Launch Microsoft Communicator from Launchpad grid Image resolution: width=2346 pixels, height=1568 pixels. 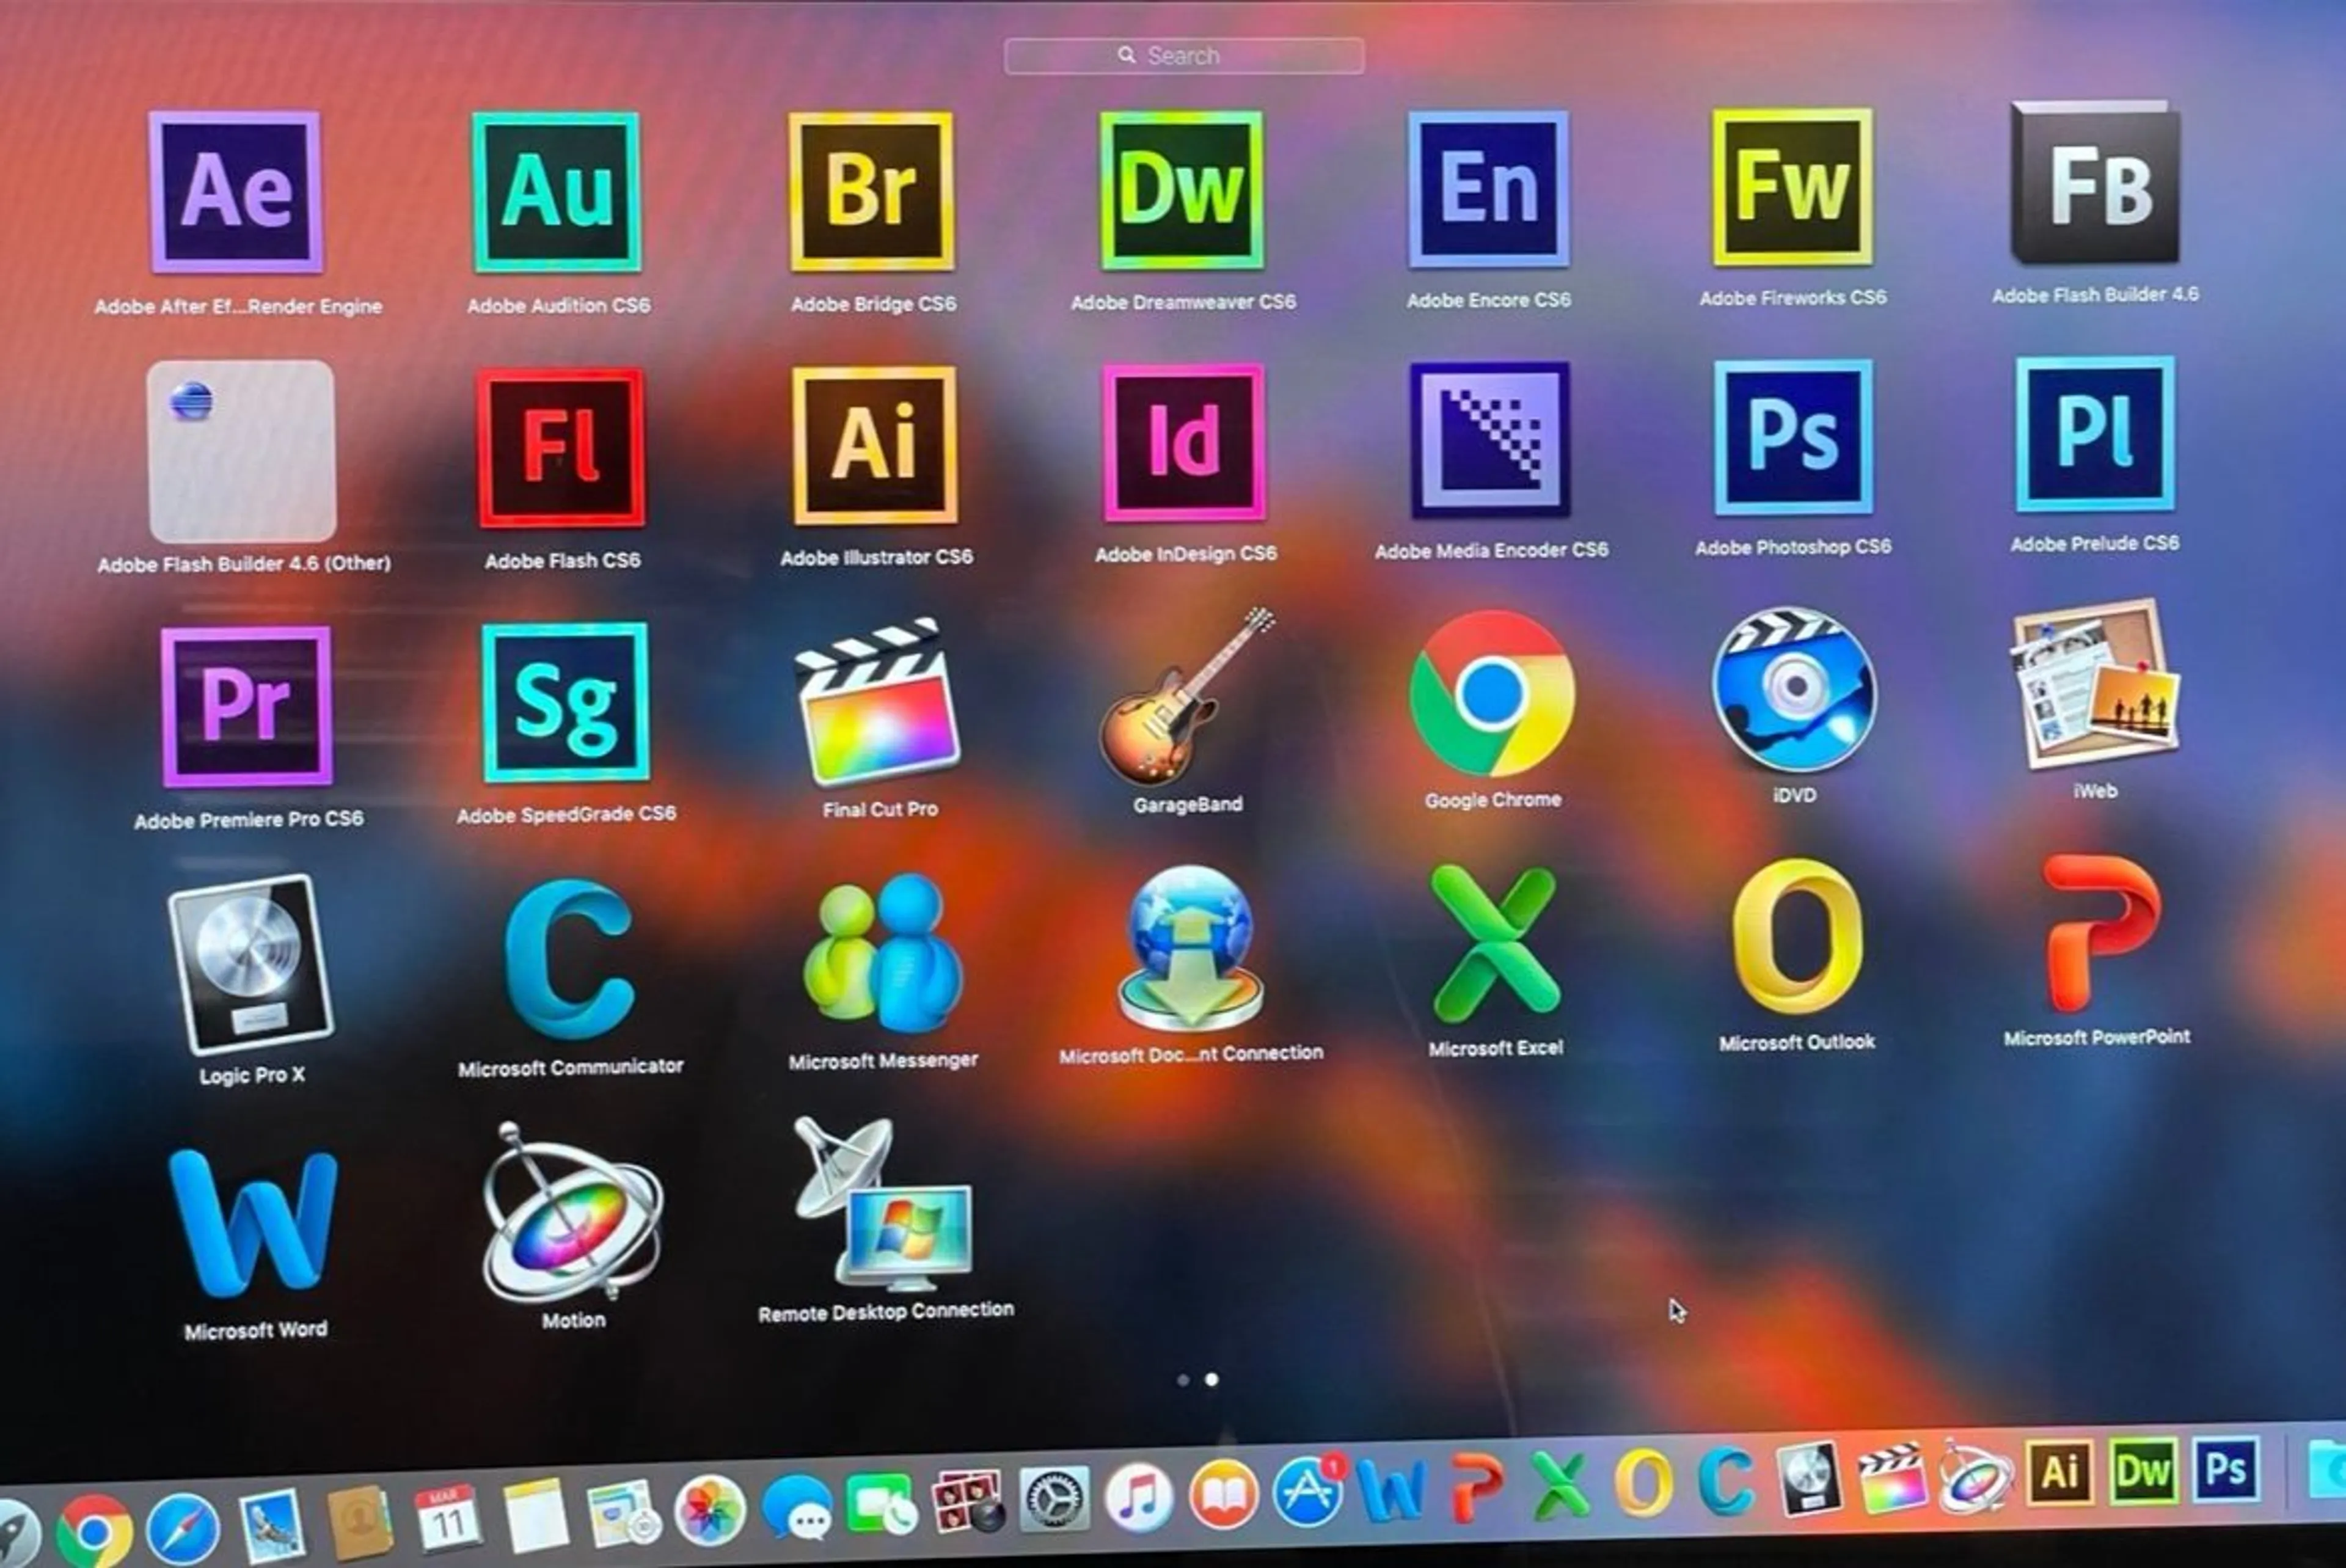[569, 960]
